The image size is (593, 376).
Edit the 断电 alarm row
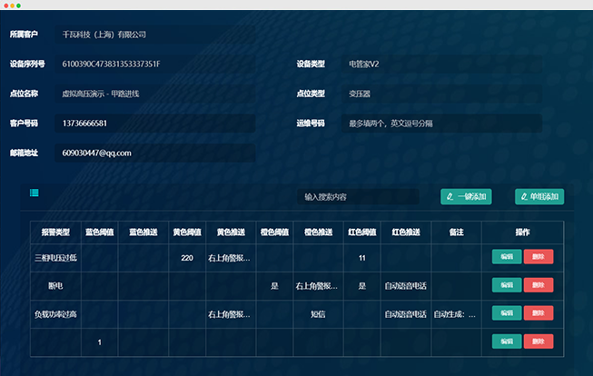(507, 285)
